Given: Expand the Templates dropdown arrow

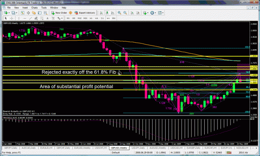Looking at the screenshot, I should click(163, 13).
